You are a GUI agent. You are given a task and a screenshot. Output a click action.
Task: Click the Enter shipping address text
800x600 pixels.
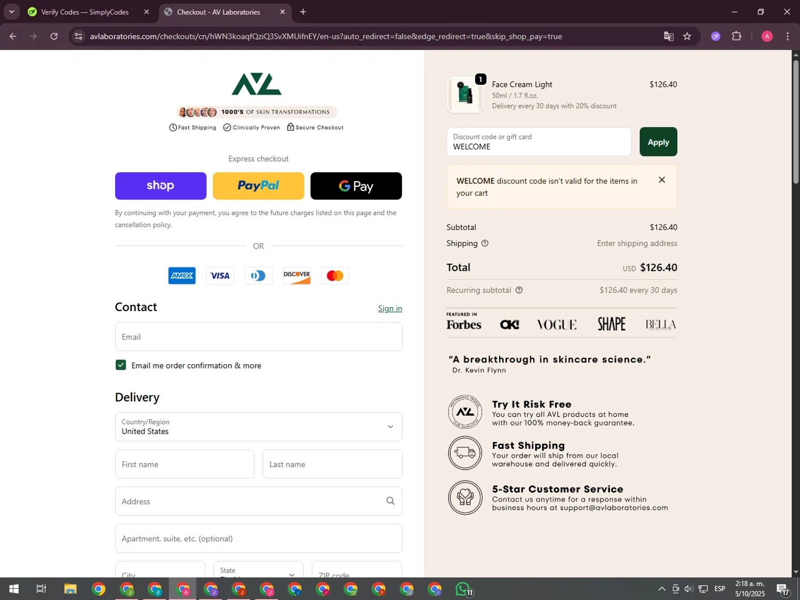(x=637, y=243)
